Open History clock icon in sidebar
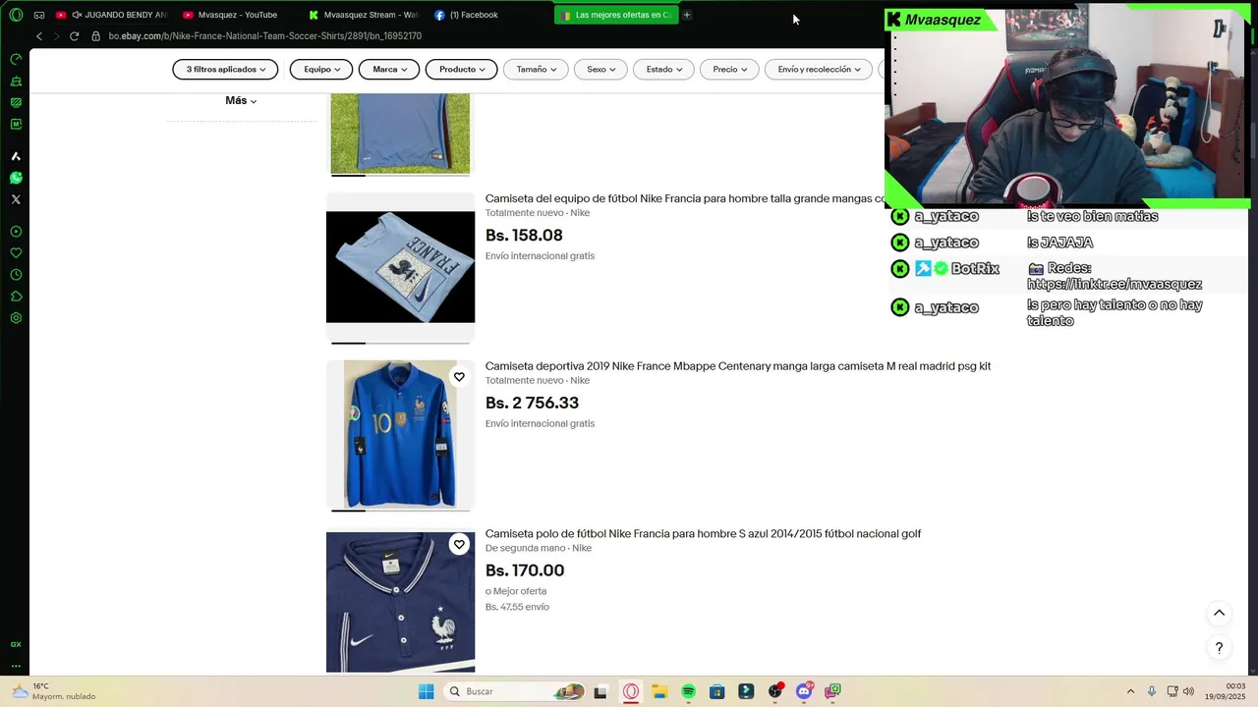 coord(16,275)
